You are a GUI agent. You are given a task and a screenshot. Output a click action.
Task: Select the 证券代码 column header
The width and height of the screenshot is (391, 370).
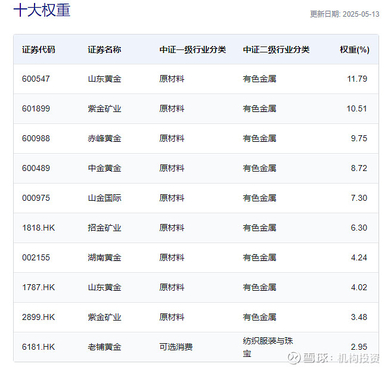pos(38,49)
